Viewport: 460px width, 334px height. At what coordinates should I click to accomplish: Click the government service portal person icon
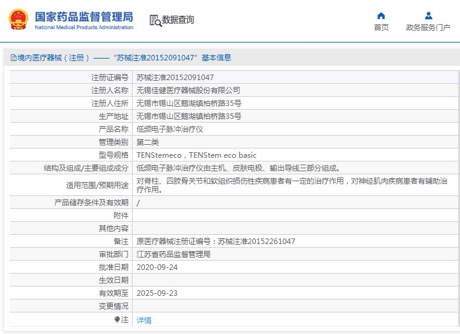[429, 15]
